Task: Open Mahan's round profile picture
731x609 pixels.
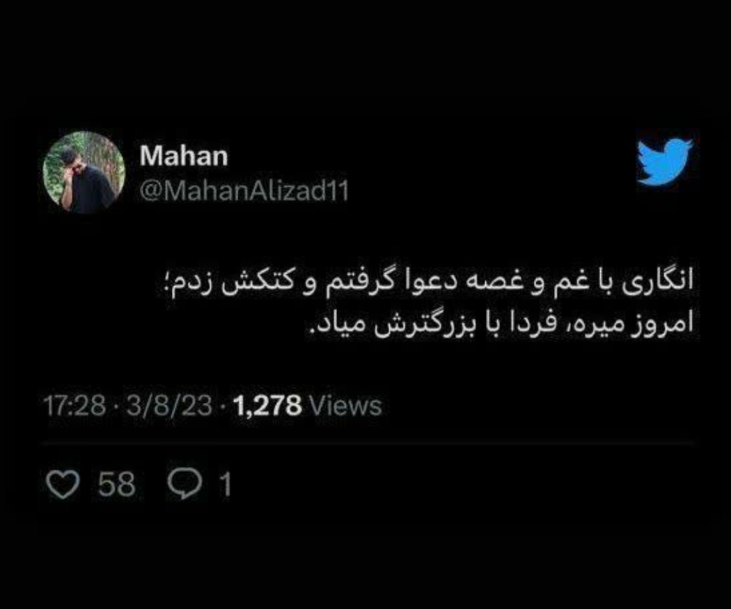Action: pos(84,173)
